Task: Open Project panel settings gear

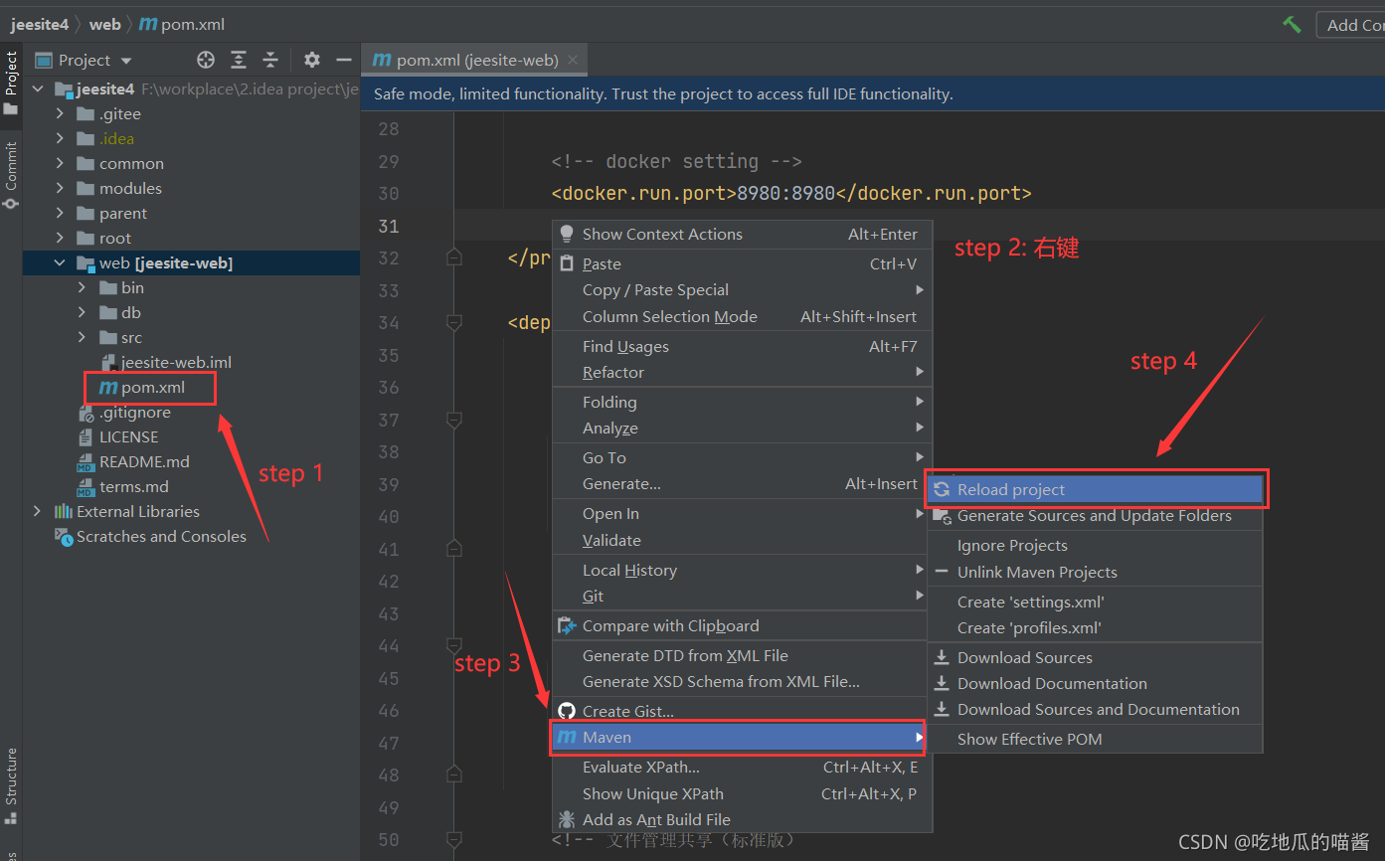Action: 312,60
